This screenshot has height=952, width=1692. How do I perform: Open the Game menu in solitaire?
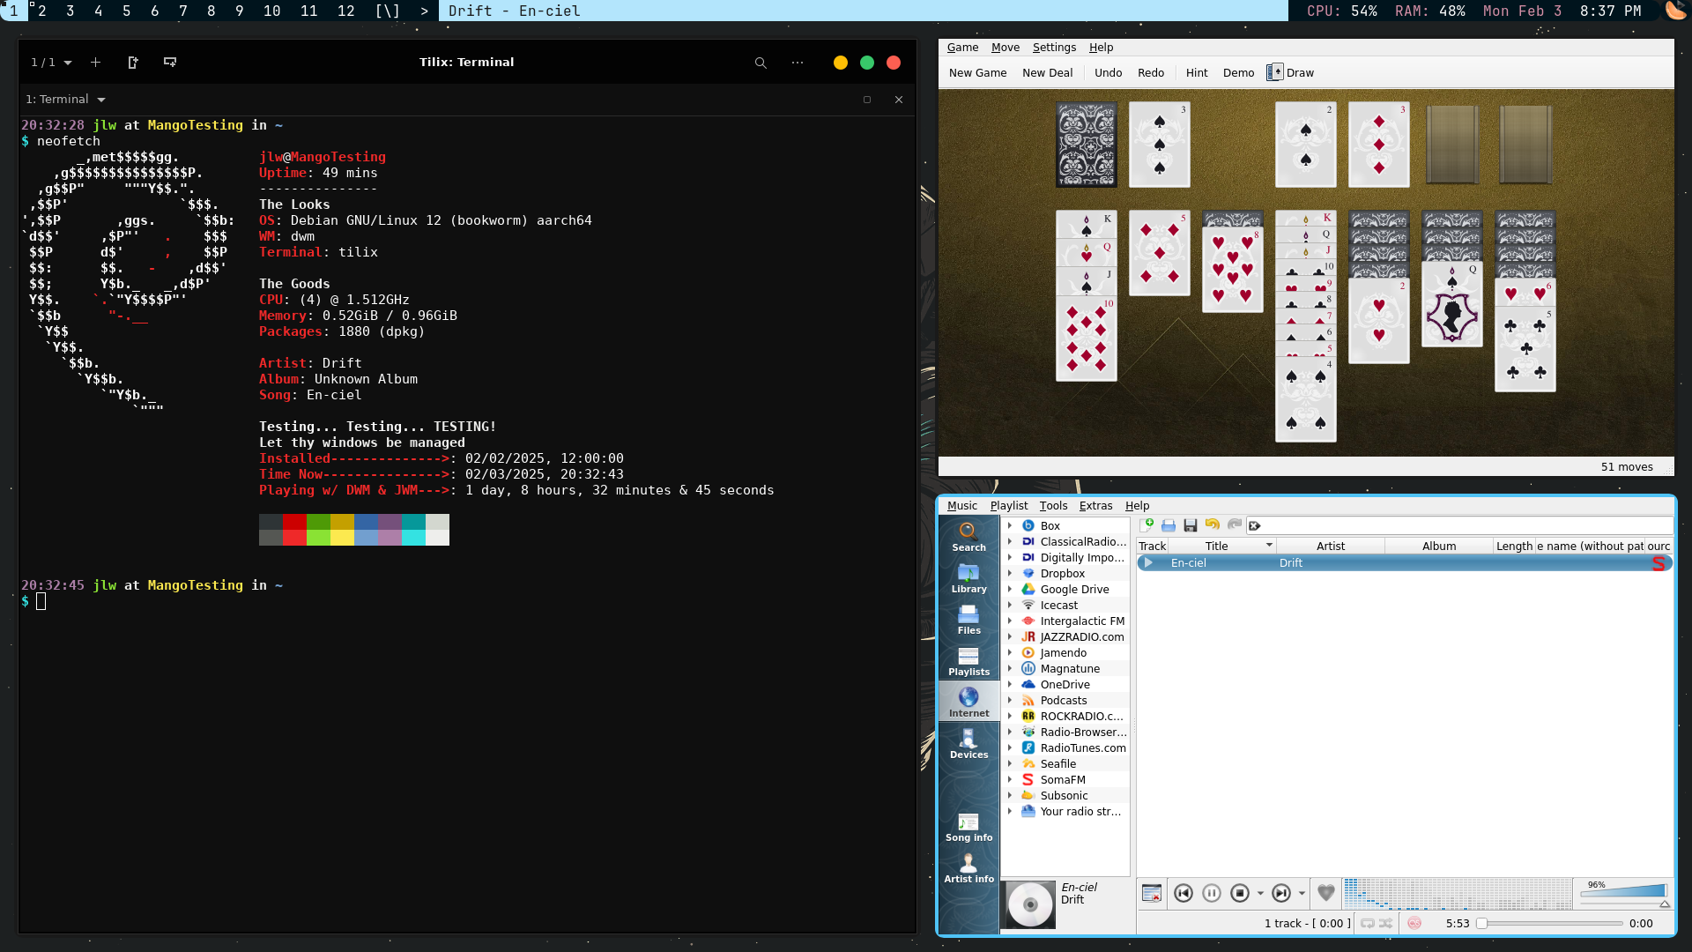point(962,48)
